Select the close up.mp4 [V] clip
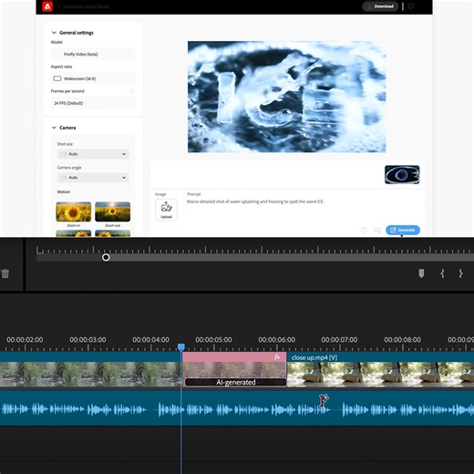This screenshot has width=474, height=474. coord(380,369)
